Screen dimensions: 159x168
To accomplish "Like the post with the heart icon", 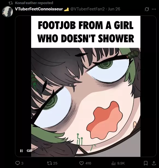I will tap(81, 163).
